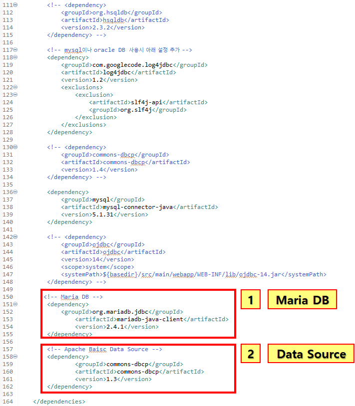Click version value 2.4.1
The image size is (355, 406).
pyautogui.click(x=115, y=327)
